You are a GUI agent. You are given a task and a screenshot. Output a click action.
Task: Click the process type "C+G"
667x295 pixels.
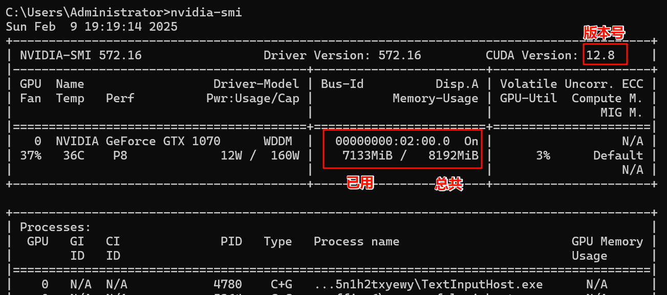(281, 284)
